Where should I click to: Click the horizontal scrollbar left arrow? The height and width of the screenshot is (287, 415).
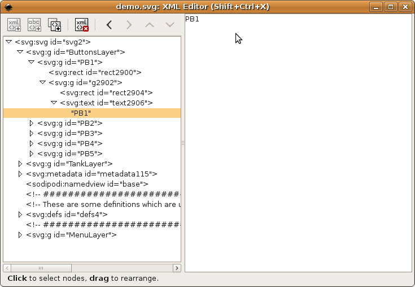7,268
